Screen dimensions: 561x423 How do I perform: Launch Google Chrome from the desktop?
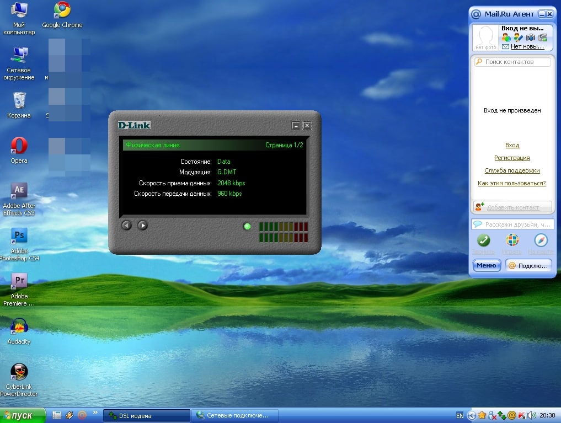pyautogui.click(x=62, y=15)
